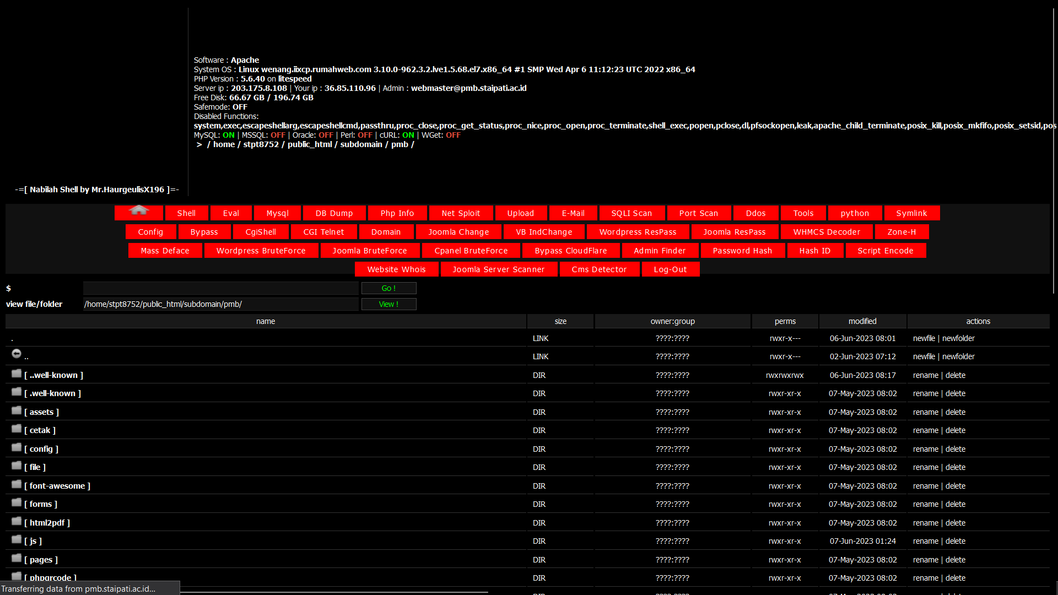Open the Config menu item
This screenshot has height=595, width=1058.
point(150,232)
